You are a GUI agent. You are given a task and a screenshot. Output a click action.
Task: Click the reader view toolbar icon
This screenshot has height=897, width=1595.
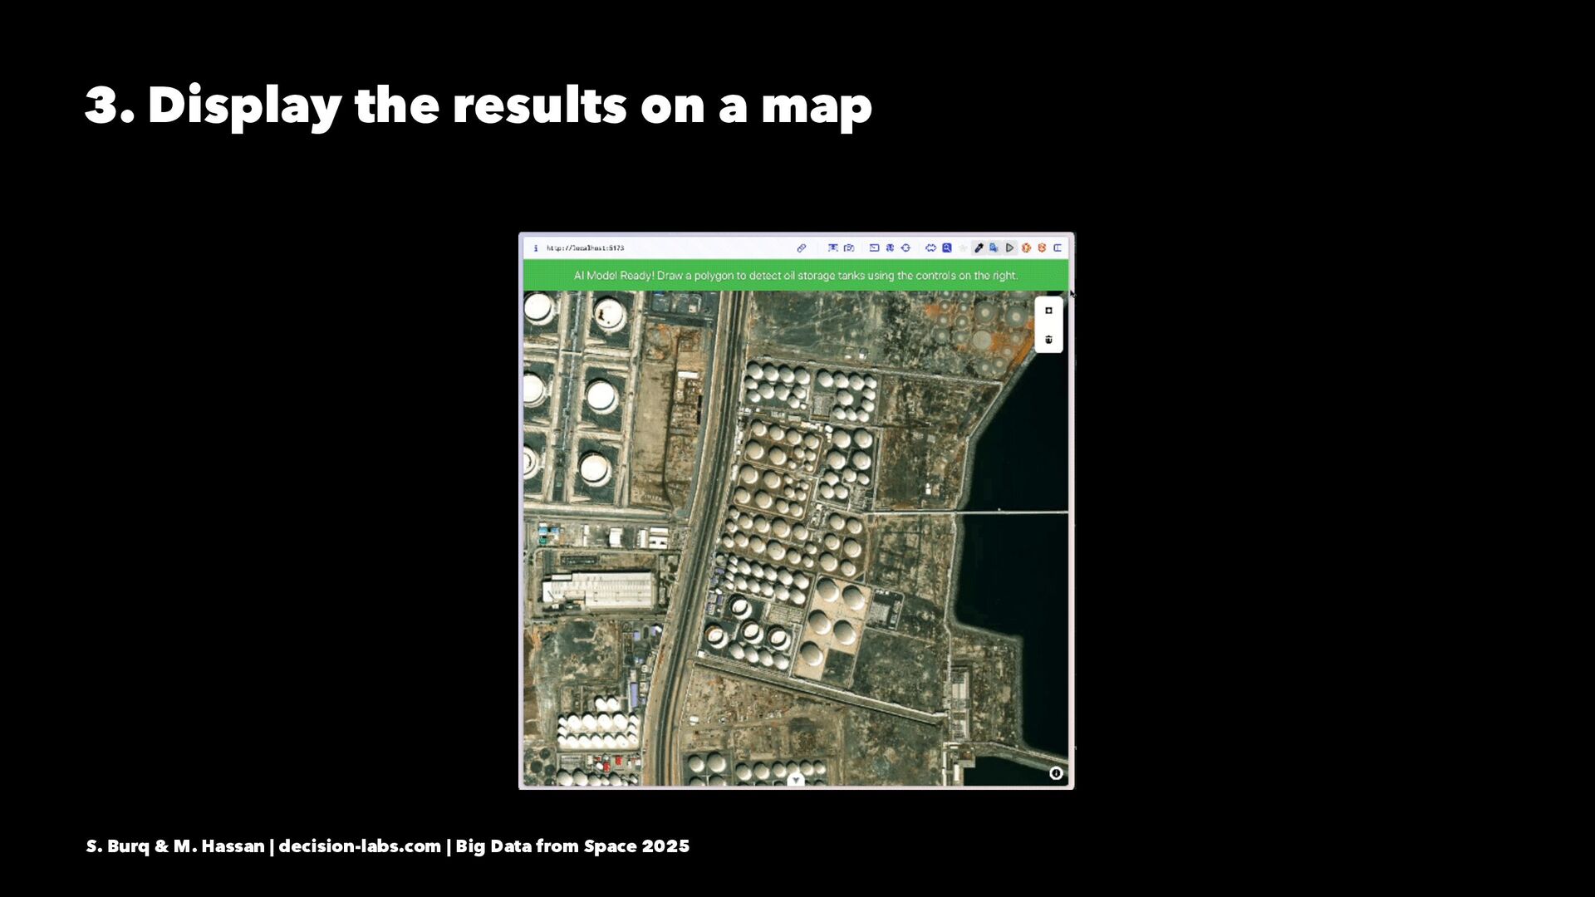[x=833, y=248]
